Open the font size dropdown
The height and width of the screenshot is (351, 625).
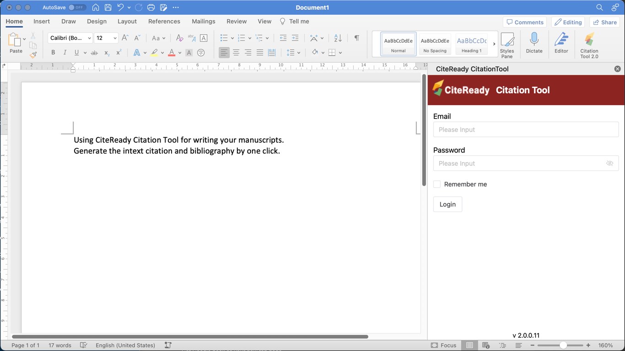[x=115, y=38]
